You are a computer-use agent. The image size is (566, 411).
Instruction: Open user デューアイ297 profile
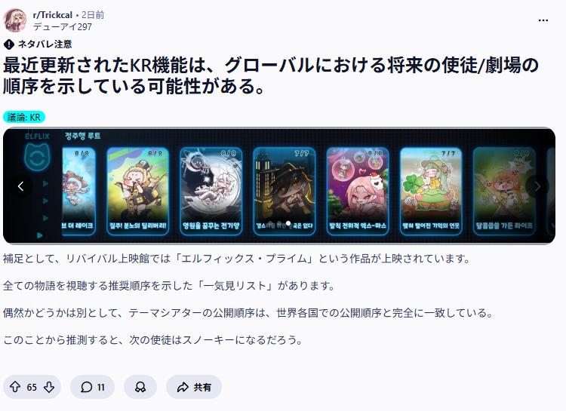(x=63, y=26)
